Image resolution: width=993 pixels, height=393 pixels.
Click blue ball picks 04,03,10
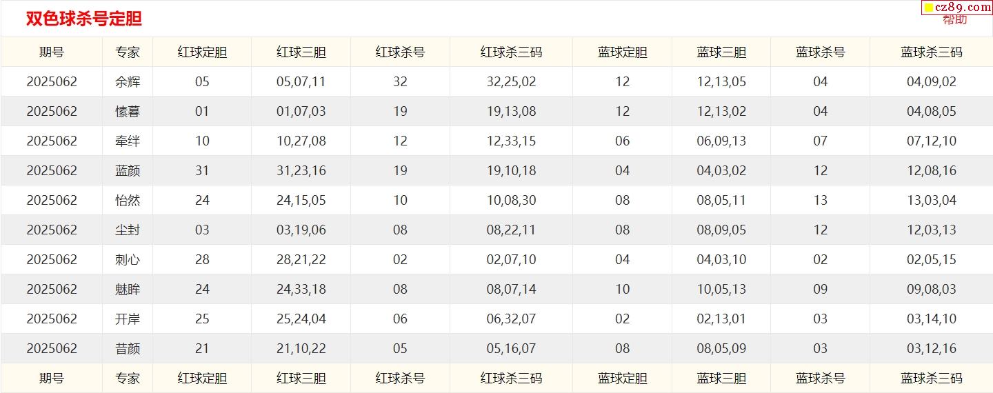coord(721,260)
